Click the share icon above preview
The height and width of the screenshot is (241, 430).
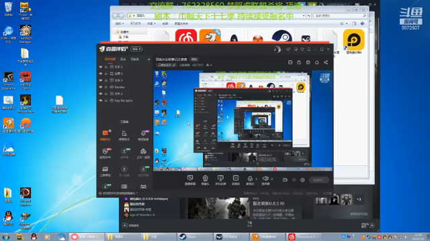point(326,62)
